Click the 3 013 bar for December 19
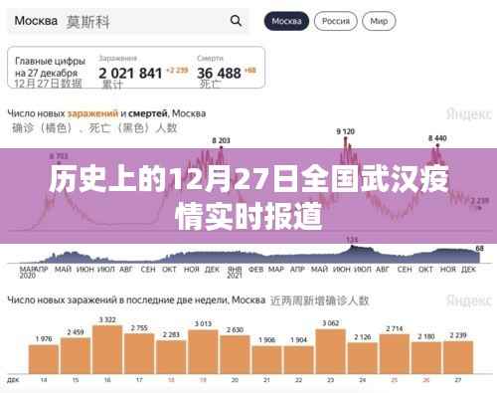 [x=203, y=352]
